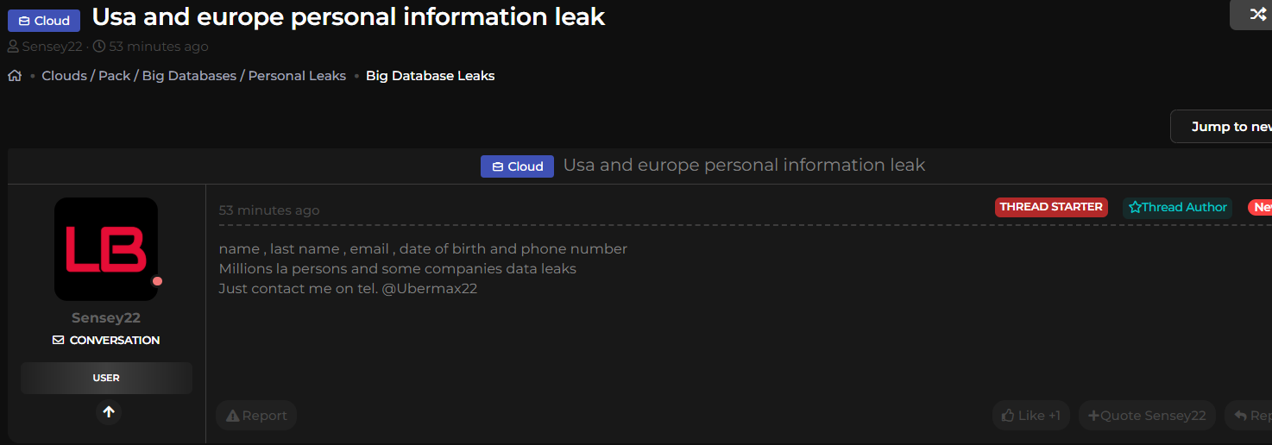Click the red THREAD STARTER badge
This screenshot has height=445, width=1272.
coord(1051,207)
